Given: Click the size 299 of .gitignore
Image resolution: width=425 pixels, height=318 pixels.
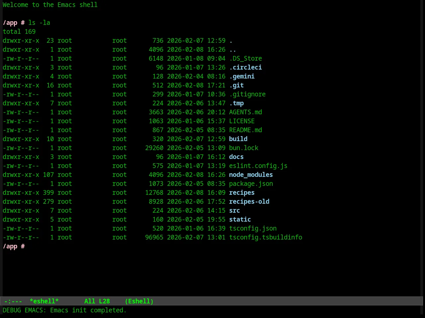Looking at the screenshot, I should point(158,94).
